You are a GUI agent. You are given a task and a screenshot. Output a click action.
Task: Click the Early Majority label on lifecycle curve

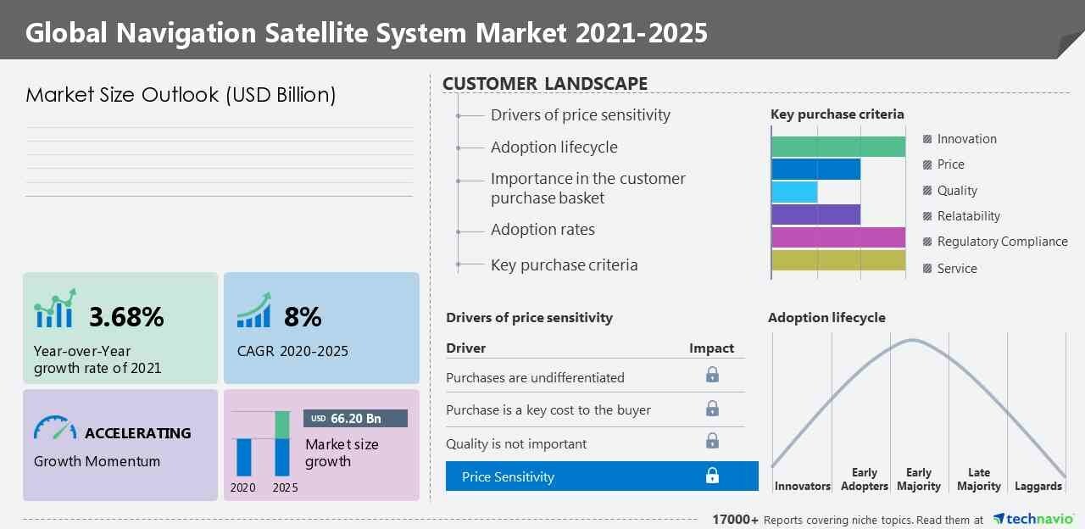pyautogui.click(x=918, y=479)
